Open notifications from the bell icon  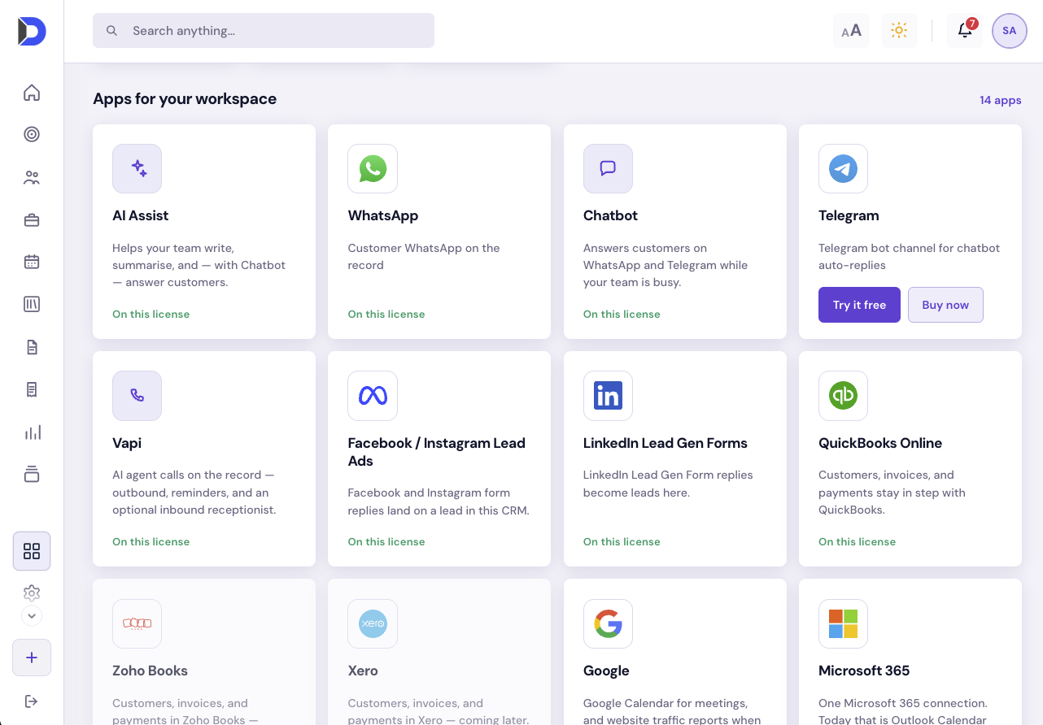click(x=965, y=31)
